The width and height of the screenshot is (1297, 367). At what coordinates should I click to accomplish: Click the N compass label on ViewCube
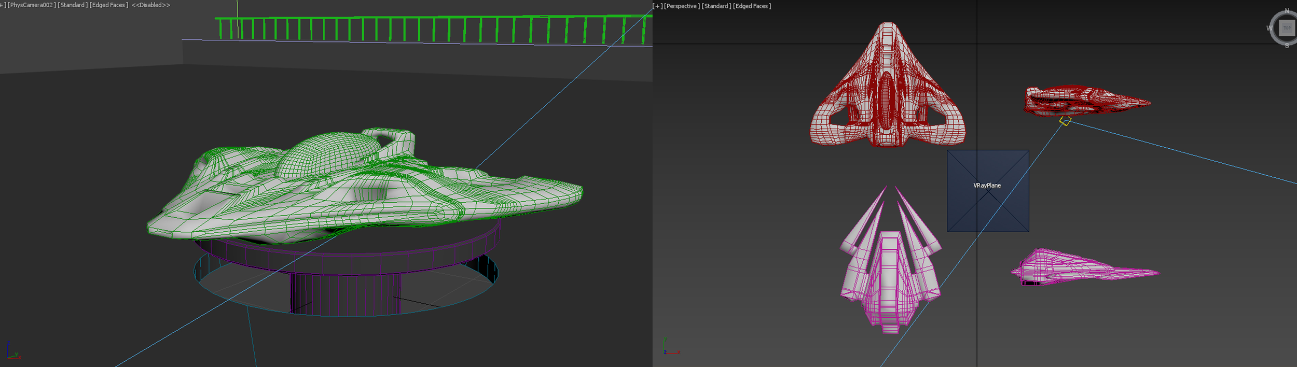[x=1287, y=10]
